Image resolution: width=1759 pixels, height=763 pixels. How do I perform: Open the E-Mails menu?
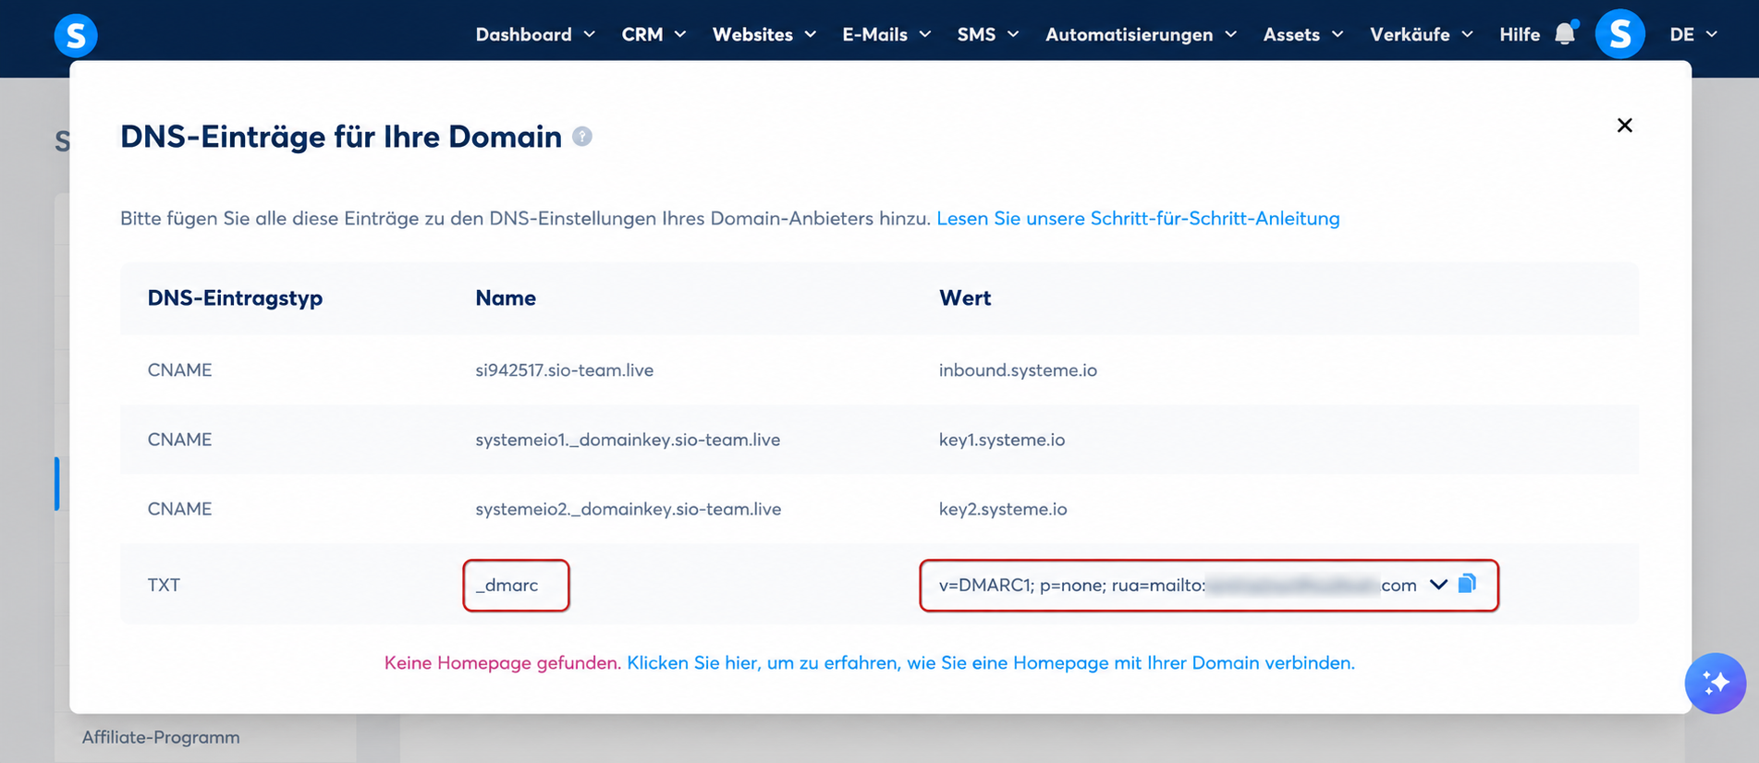pyautogui.click(x=886, y=34)
